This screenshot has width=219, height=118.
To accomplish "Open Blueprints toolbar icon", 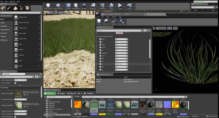I will click(x=93, y=6).
